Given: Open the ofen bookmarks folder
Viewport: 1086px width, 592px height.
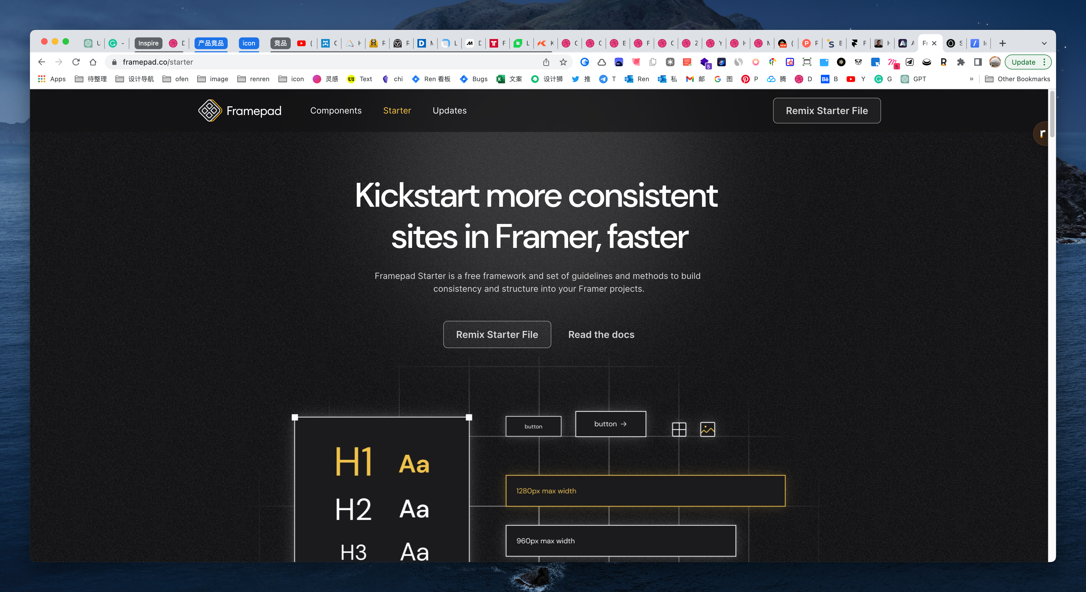Looking at the screenshot, I should 175,79.
